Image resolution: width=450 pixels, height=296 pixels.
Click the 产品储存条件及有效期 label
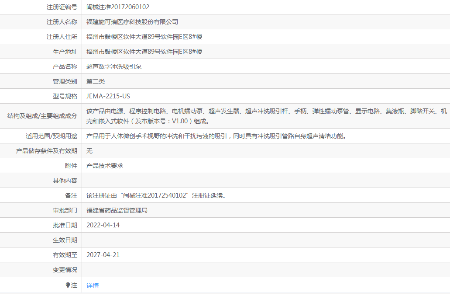click(47, 151)
